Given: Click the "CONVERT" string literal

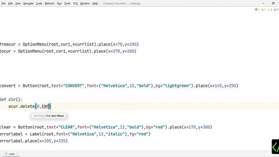Looking at the screenshot, I should pos(74,85).
